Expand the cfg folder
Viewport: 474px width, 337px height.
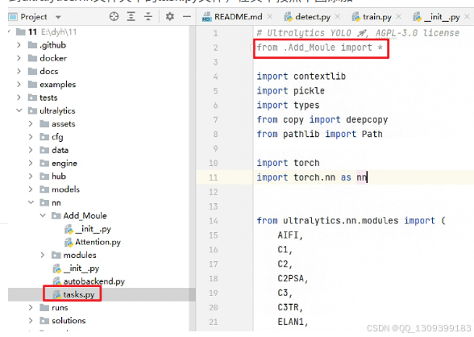(x=31, y=137)
